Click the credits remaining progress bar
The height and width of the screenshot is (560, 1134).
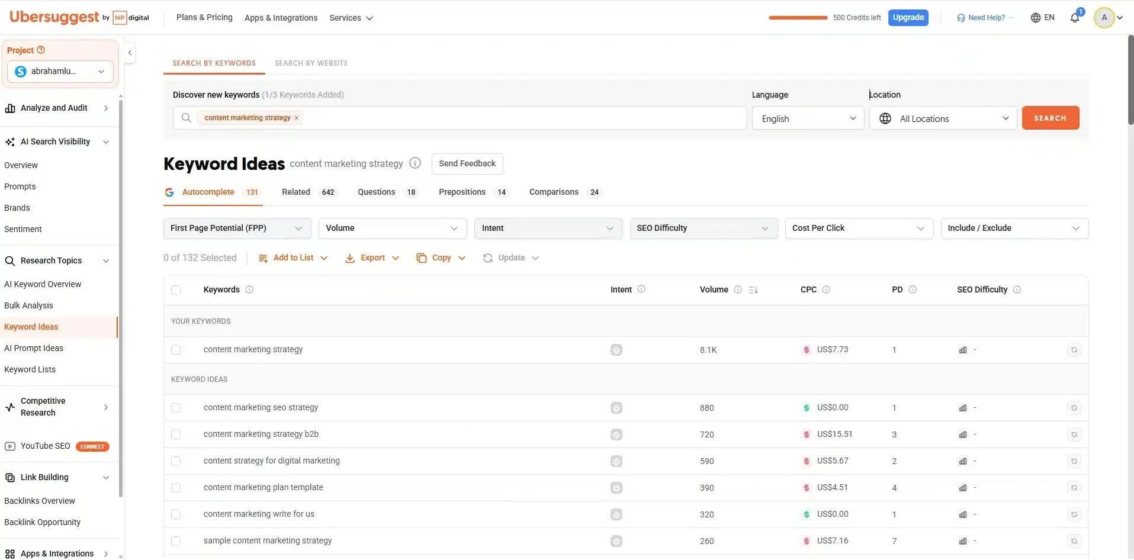[x=798, y=18]
